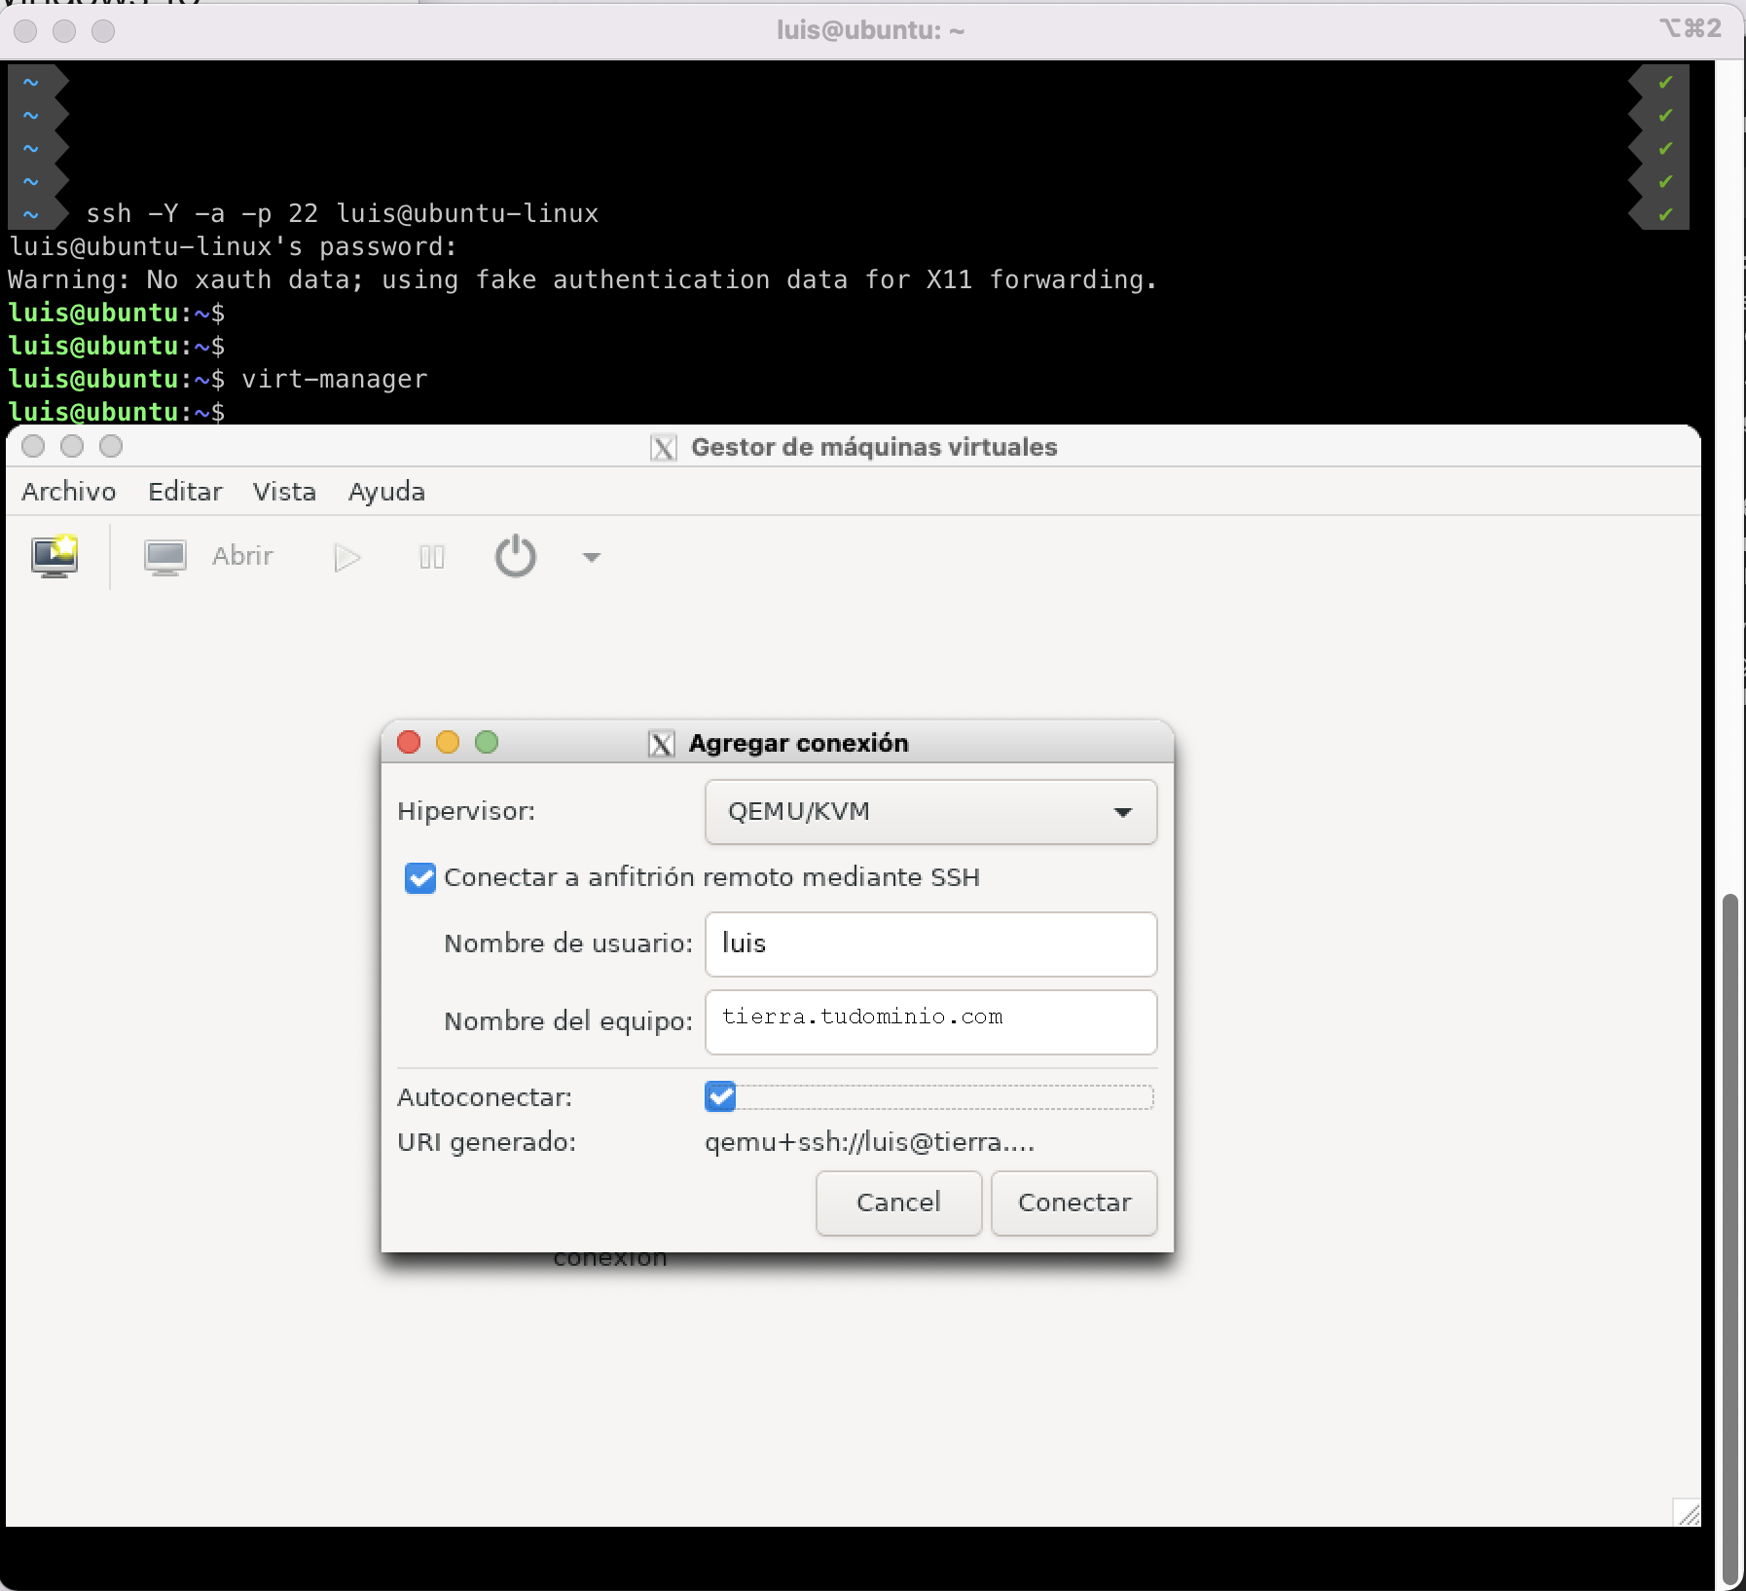The width and height of the screenshot is (1746, 1591).
Task: Click the Cancel button
Action: 898,1202
